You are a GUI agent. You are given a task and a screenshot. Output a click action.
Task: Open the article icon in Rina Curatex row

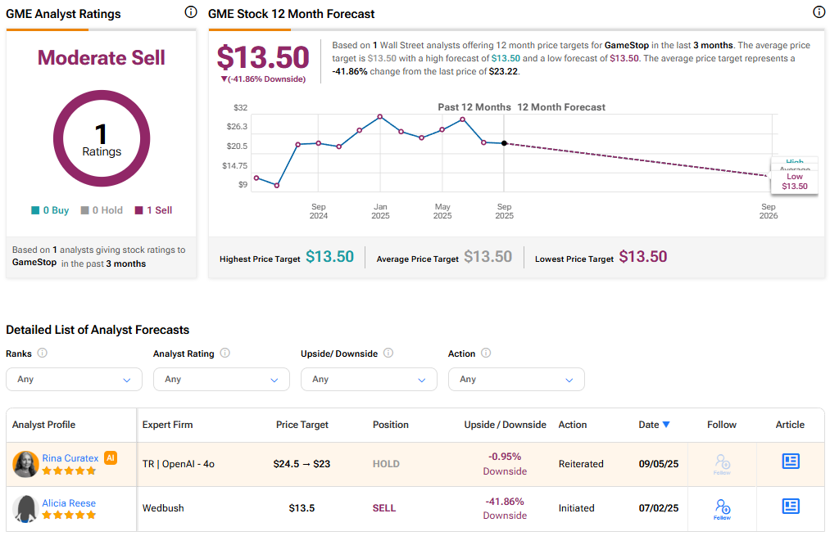791,462
